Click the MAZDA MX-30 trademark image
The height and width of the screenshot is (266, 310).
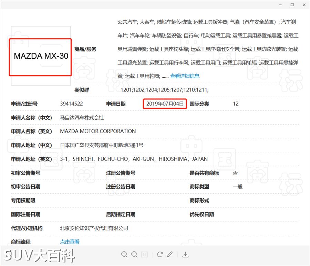pos(41,56)
